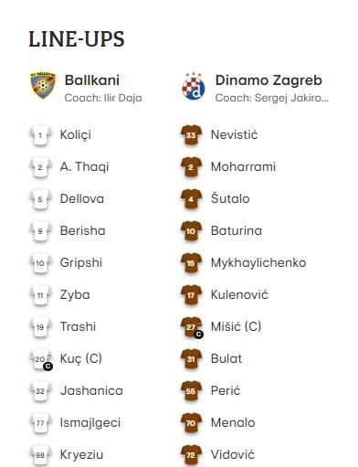Click the number 72 jersey next to Vidović
The image size is (358, 467).
191,455
